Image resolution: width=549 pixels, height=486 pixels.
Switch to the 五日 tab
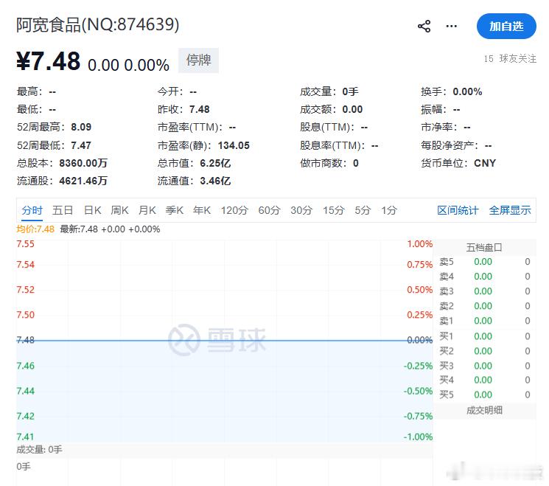click(x=63, y=210)
